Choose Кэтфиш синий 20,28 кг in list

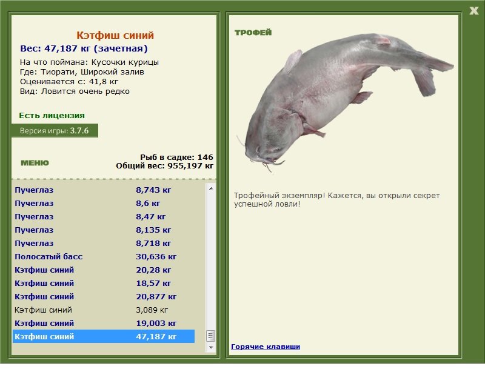pos(103,270)
